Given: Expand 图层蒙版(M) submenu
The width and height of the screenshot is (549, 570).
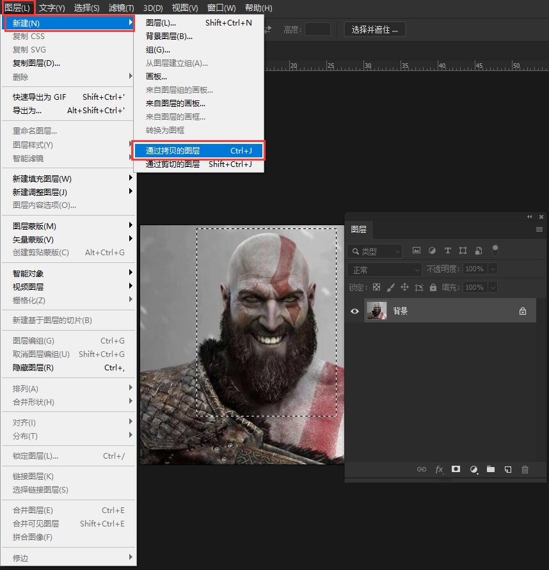Looking at the screenshot, I should (69, 226).
